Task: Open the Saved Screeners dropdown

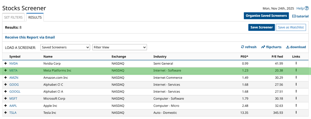Action: coord(65,47)
